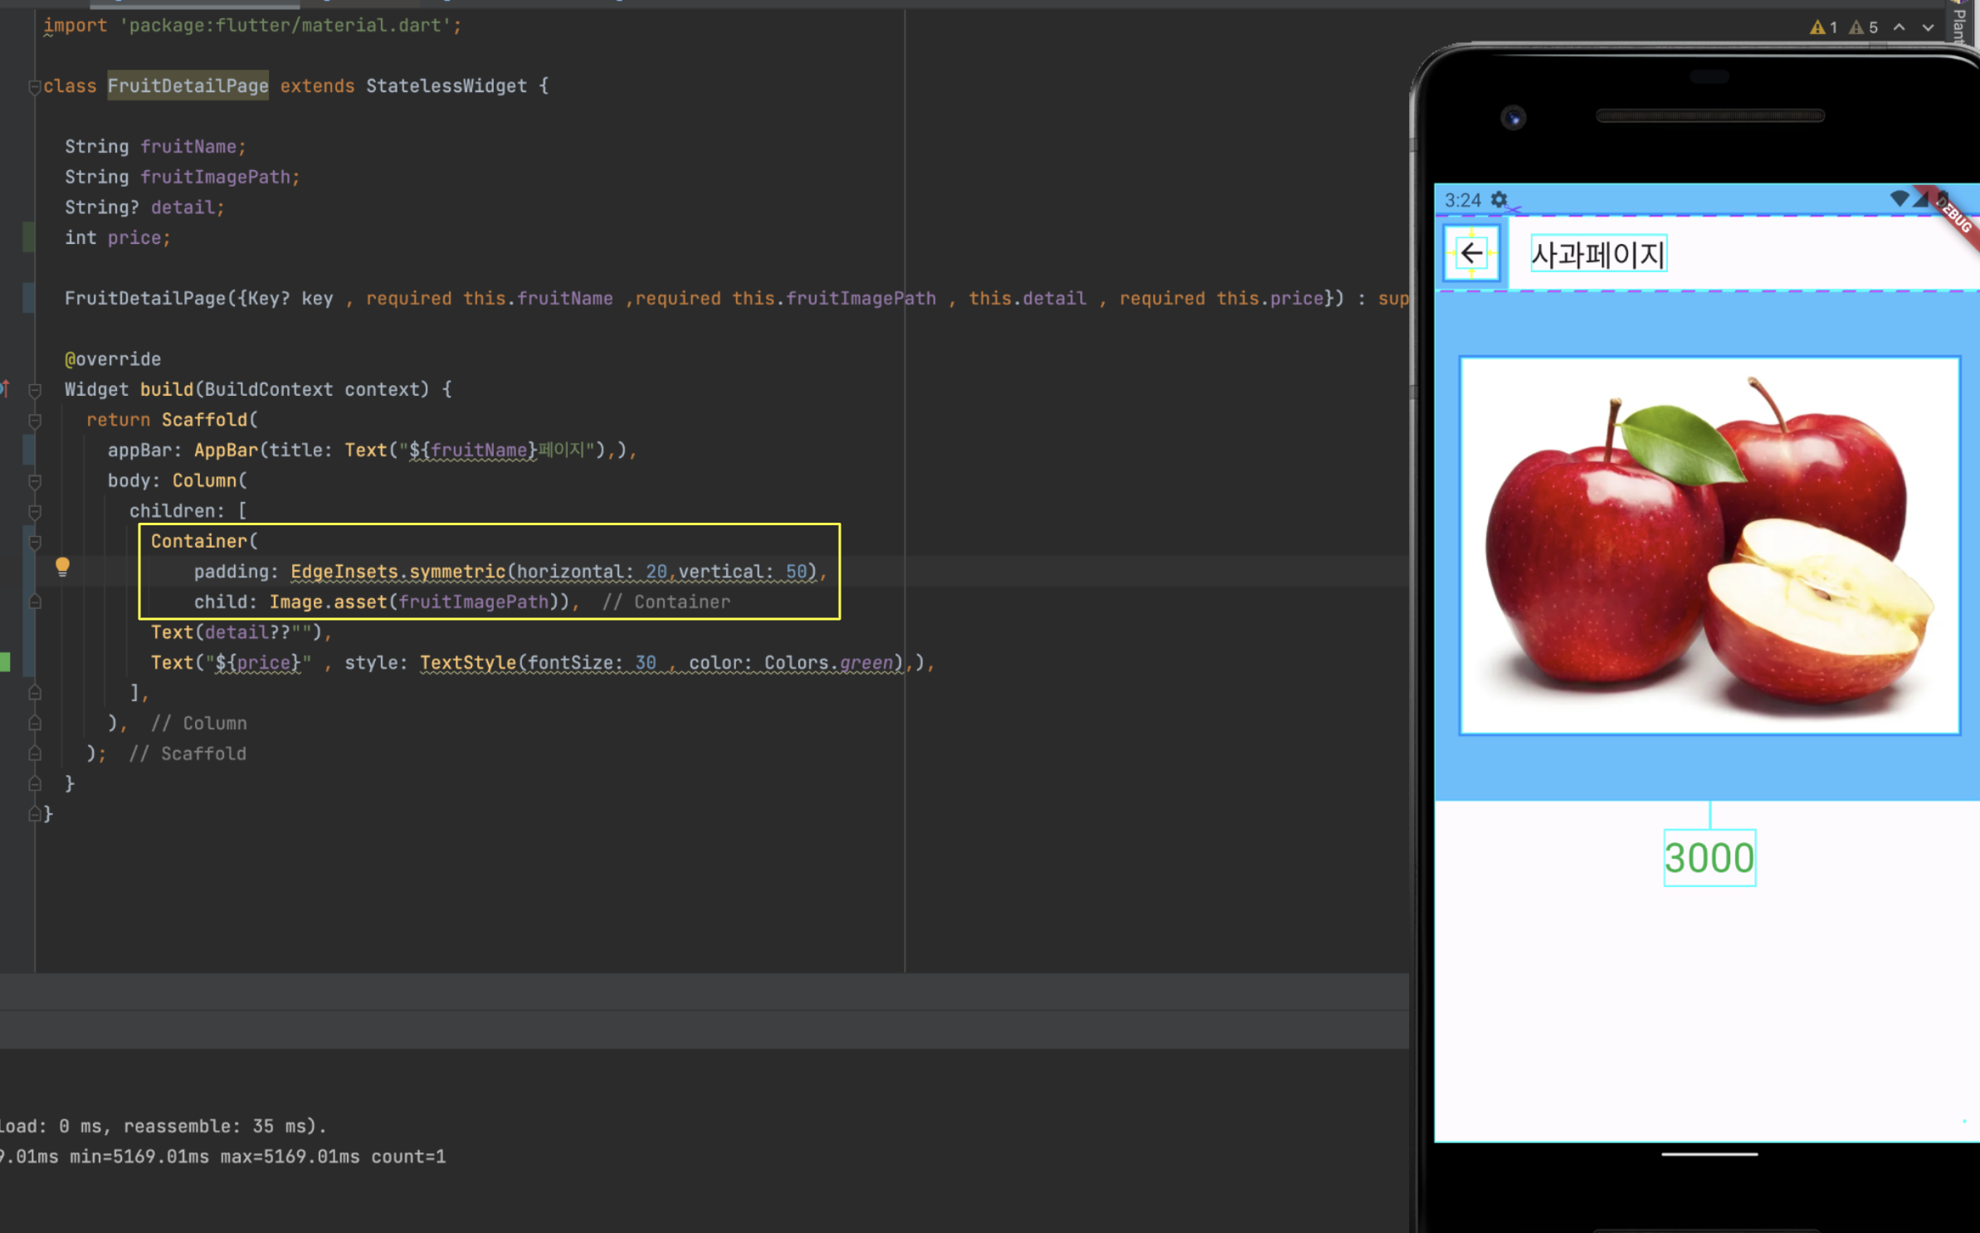The height and width of the screenshot is (1233, 1980).
Task: Tap the green 3000 price text
Action: coord(1709,857)
